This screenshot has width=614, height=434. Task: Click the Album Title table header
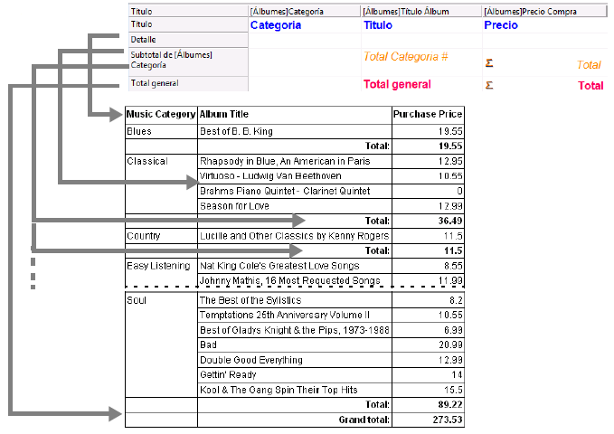tap(224, 115)
